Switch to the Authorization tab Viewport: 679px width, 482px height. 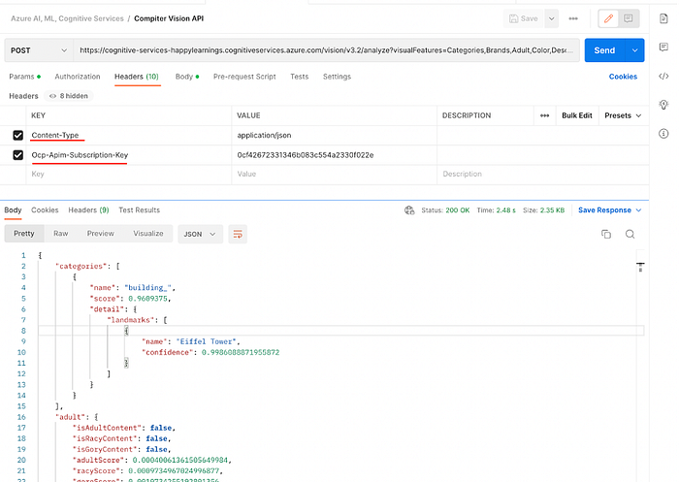[x=78, y=77]
